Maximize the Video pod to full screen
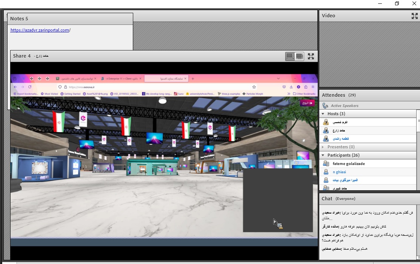Screen dimensions: 420x264 [x=414, y=16]
